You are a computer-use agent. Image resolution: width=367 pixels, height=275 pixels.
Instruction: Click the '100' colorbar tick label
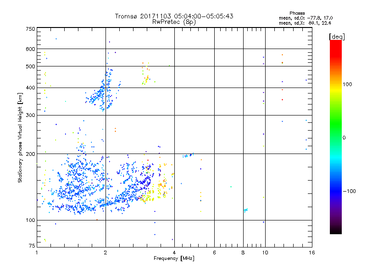[347, 84]
